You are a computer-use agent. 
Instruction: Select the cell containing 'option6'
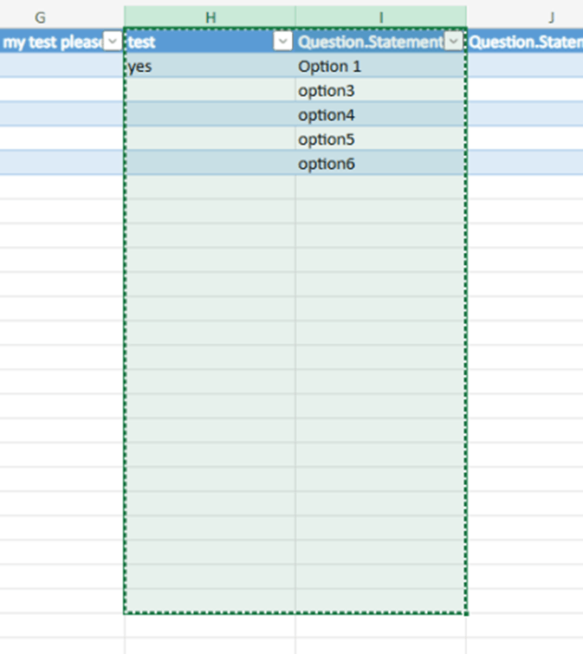click(381, 163)
